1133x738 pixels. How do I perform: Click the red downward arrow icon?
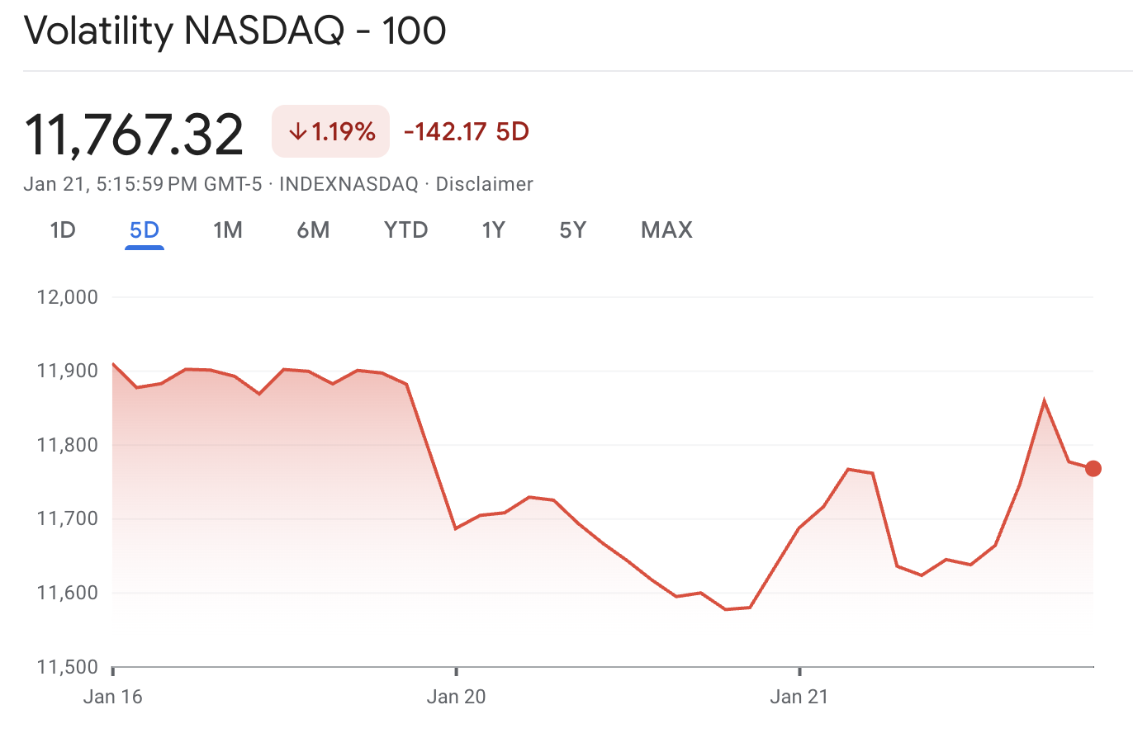[297, 131]
